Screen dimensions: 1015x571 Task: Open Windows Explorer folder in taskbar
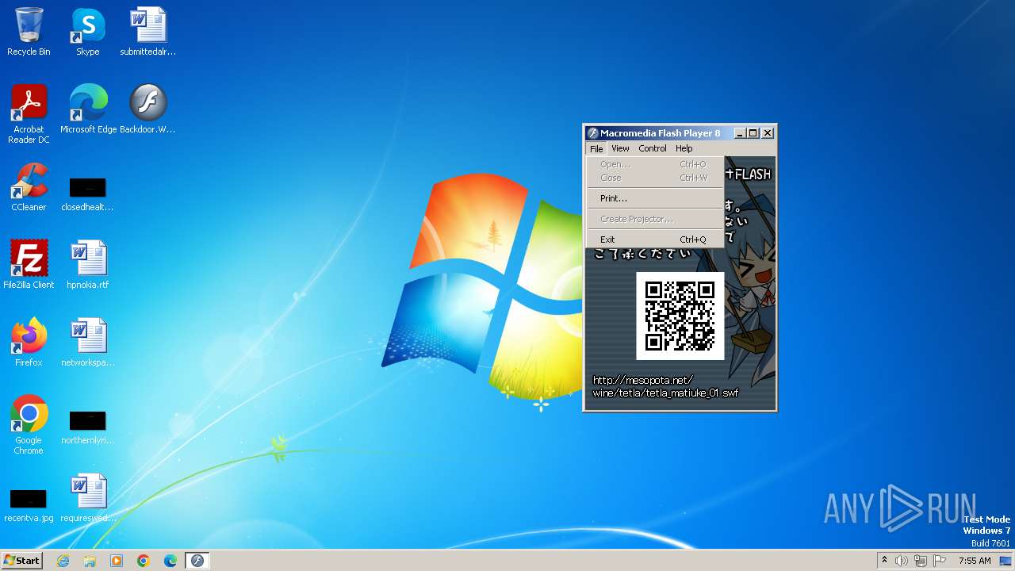tap(90, 561)
